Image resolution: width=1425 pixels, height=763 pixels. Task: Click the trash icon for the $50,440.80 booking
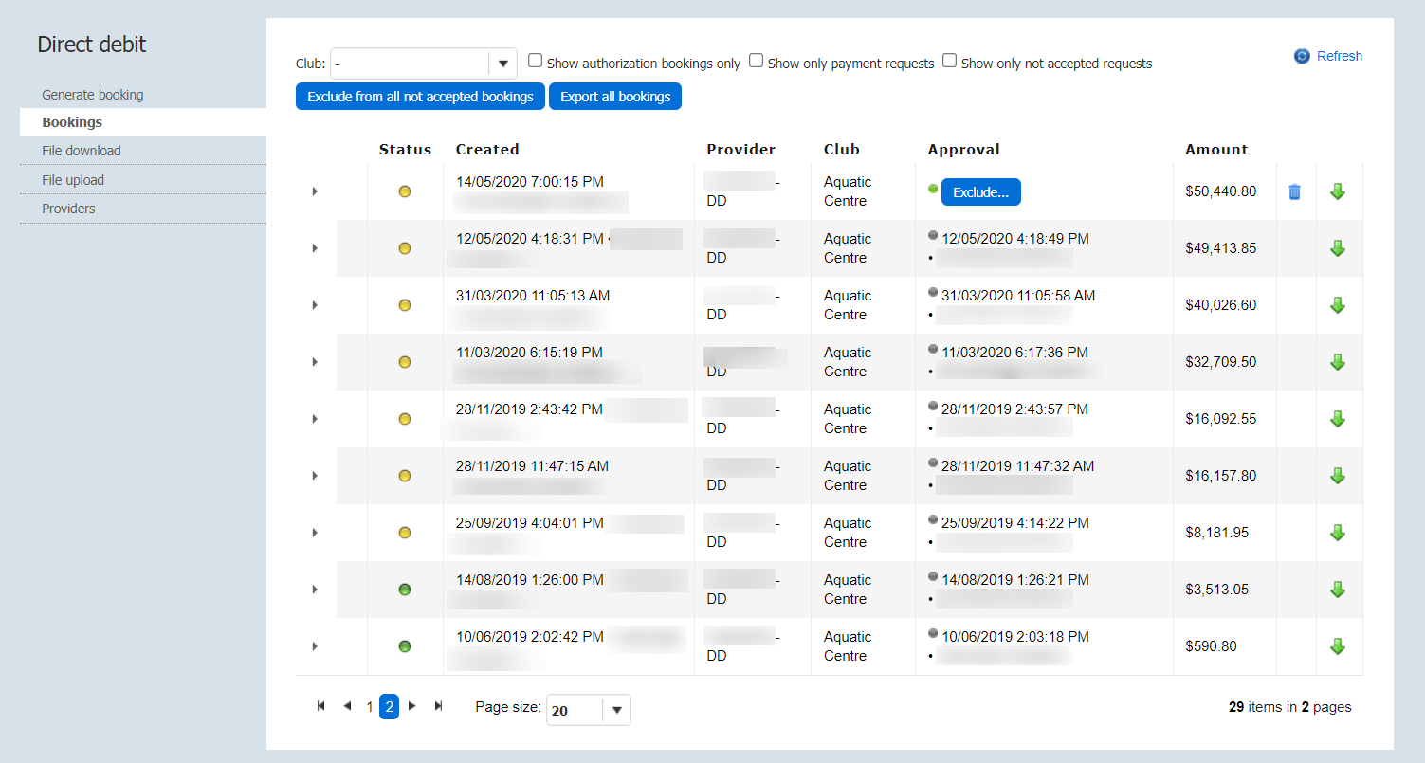1294,191
